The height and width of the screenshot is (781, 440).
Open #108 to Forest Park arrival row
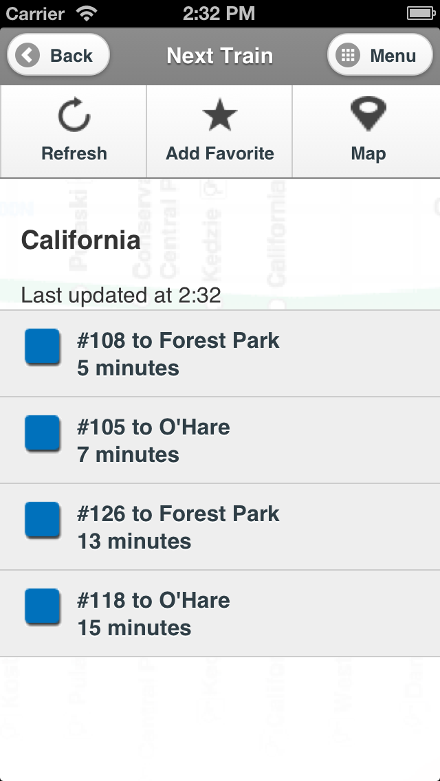click(x=220, y=353)
